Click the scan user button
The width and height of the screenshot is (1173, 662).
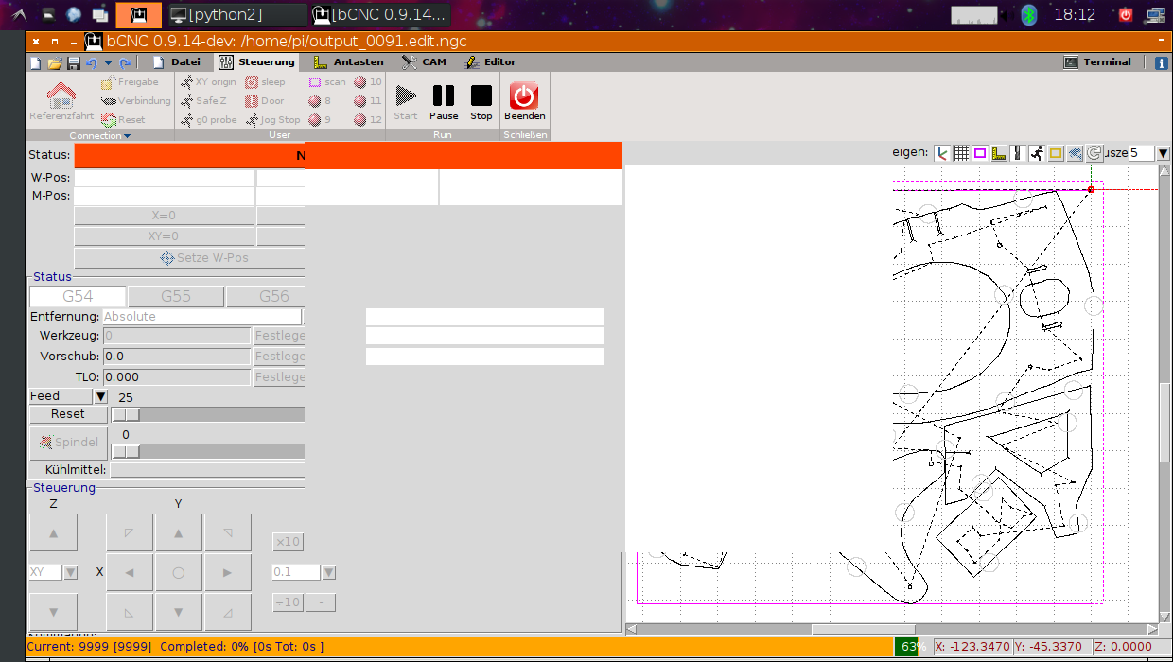coord(327,82)
